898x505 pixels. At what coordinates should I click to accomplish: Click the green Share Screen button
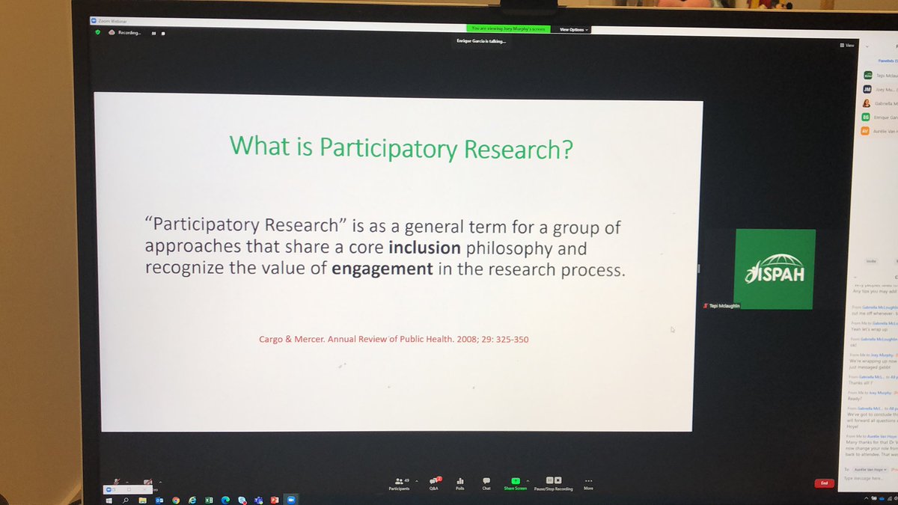pyautogui.click(x=515, y=483)
